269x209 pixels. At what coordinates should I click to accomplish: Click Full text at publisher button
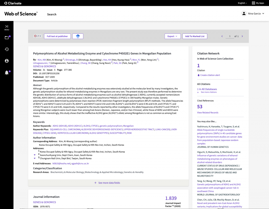[57, 36]
